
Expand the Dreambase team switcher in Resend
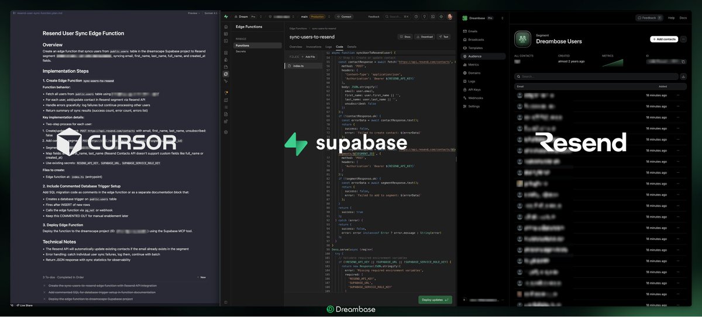pos(503,18)
